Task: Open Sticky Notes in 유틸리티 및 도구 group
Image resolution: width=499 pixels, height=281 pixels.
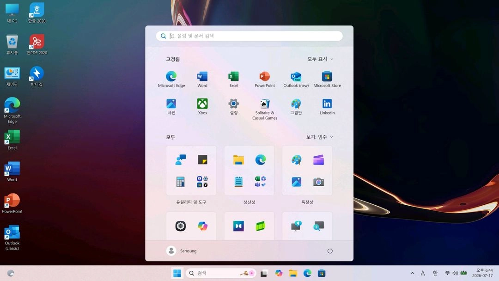Action: pyautogui.click(x=202, y=159)
